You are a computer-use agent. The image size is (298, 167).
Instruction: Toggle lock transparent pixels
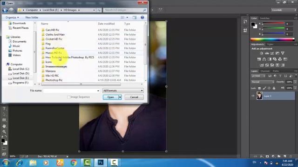tap(259, 88)
